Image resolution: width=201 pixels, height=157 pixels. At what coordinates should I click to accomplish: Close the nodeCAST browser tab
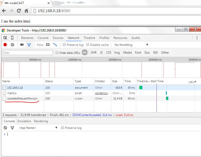49,3
